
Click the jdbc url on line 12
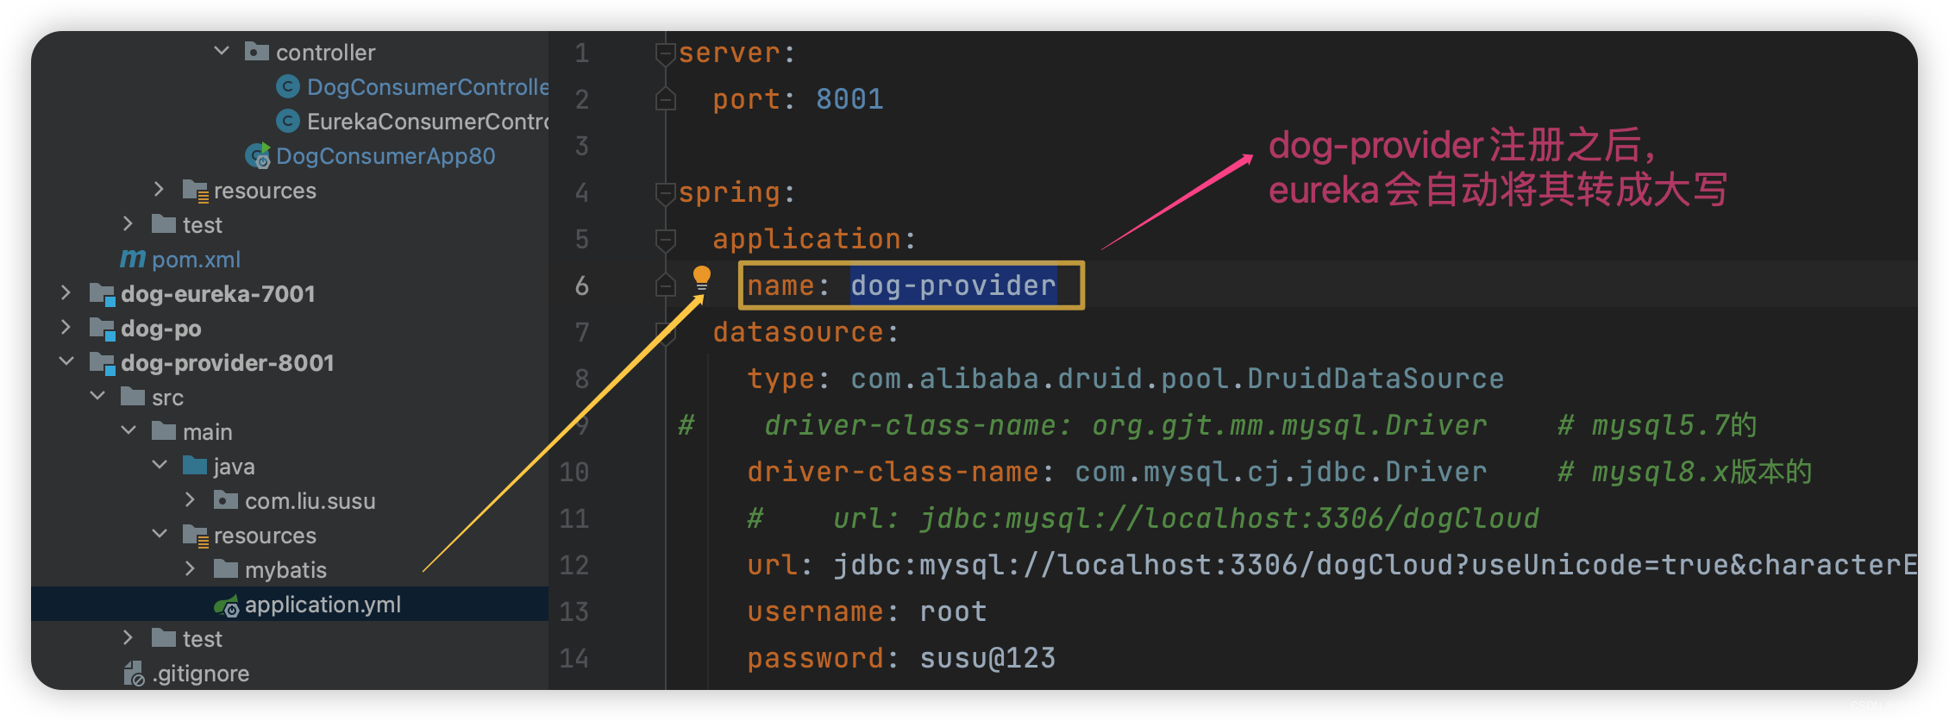(x=1375, y=565)
